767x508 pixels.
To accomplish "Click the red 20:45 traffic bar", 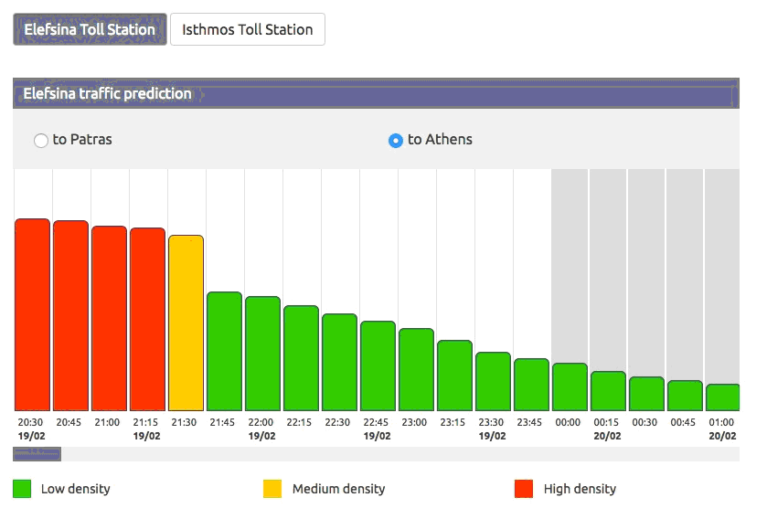I will pos(70,316).
